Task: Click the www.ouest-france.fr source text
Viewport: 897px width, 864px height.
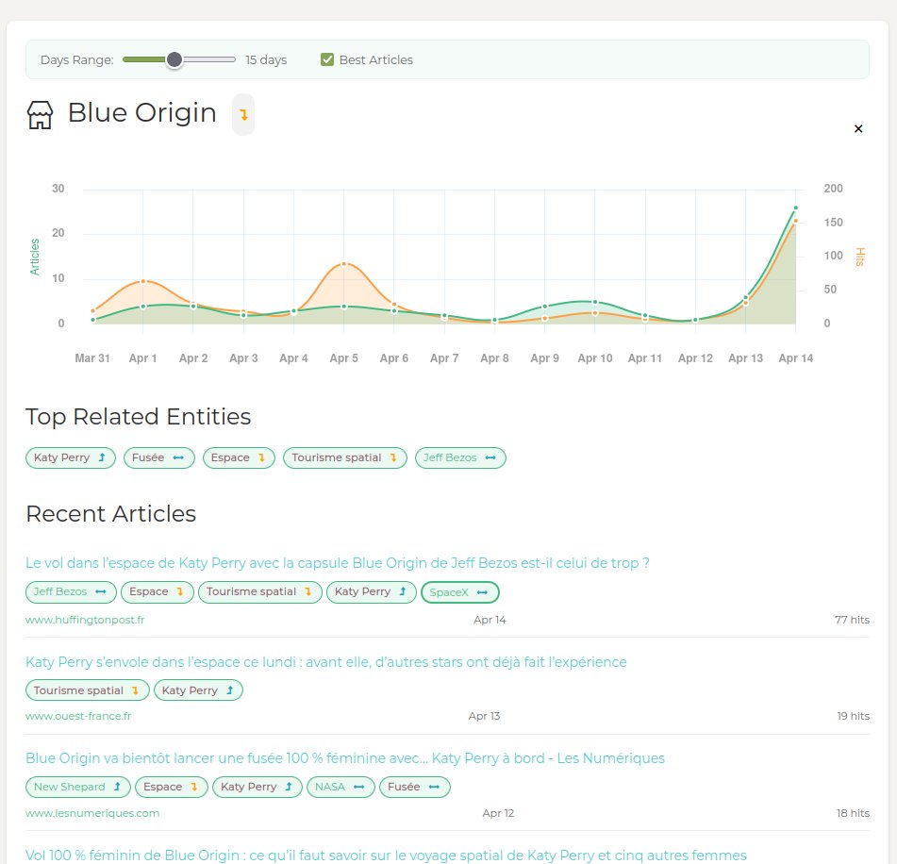Action: pyautogui.click(x=78, y=716)
